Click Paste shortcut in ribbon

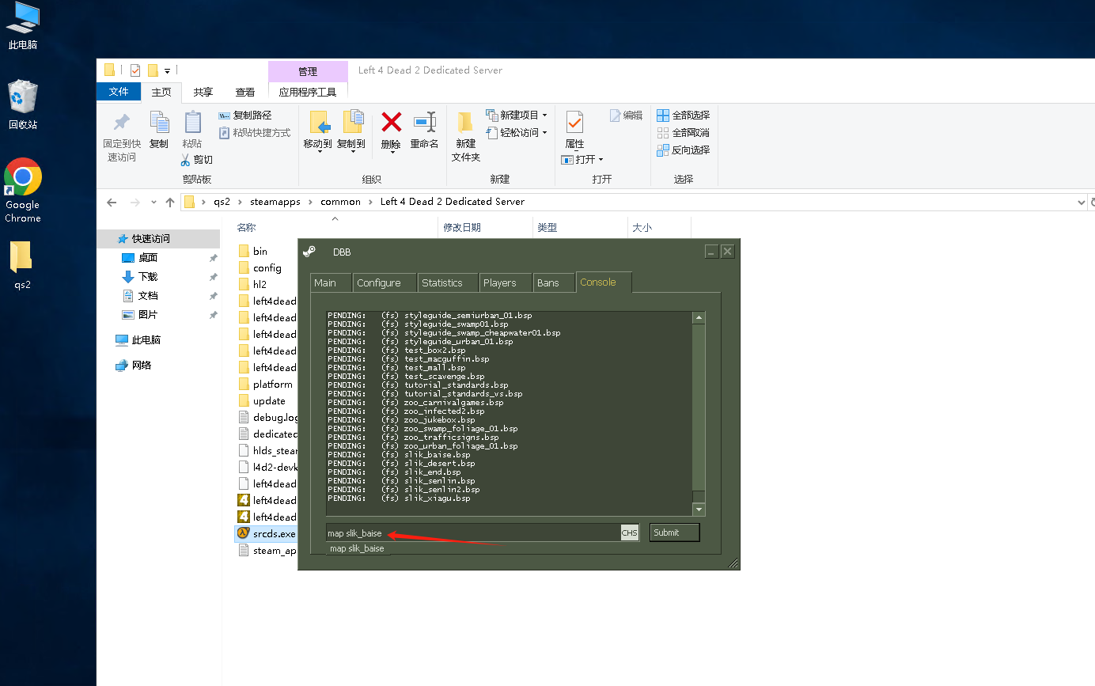click(255, 133)
